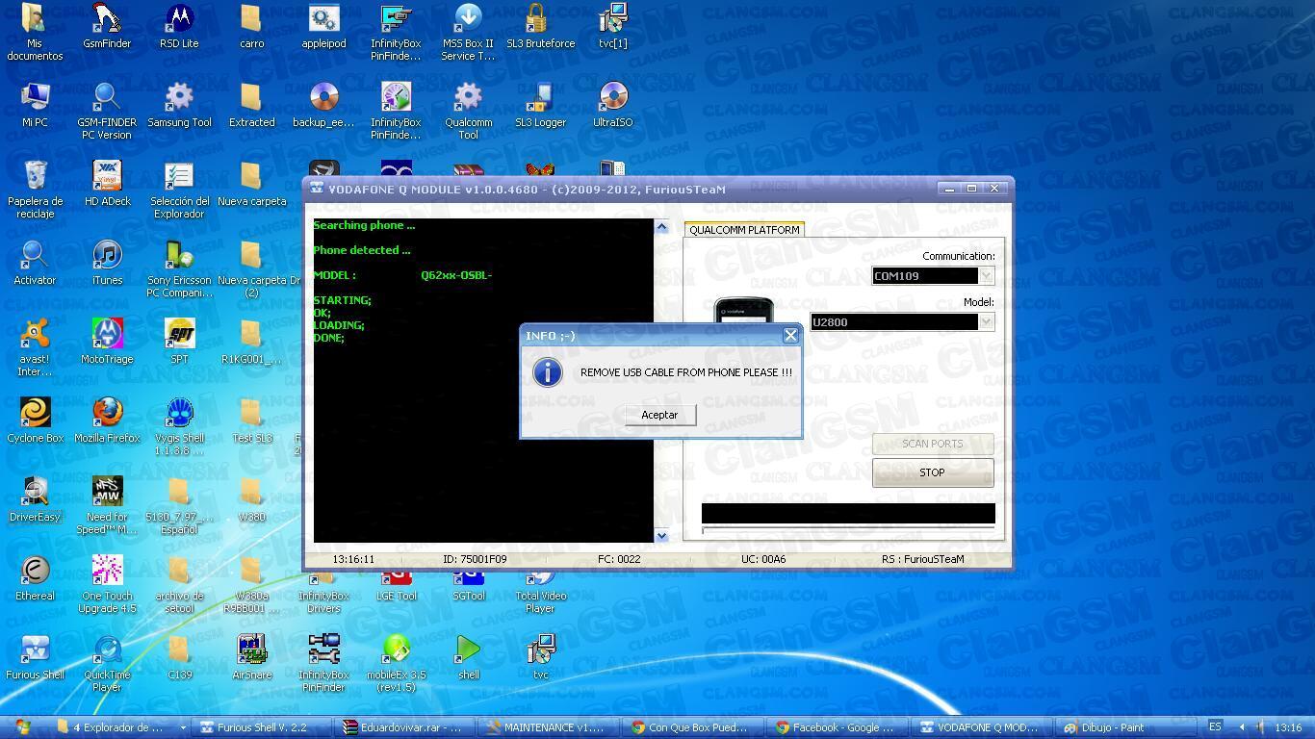This screenshot has height=739, width=1315.
Task: Click the log scroll down arrow
Action: (661, 536)
